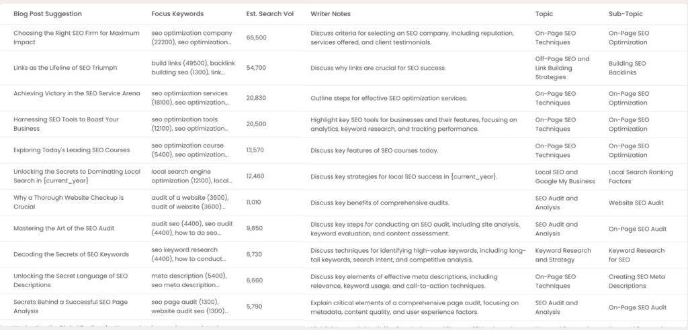The image size is (688, 330).
Task: Click the 'Creating SEO Meta Descriptions' sub-topic cell
Action: point(637,281)
